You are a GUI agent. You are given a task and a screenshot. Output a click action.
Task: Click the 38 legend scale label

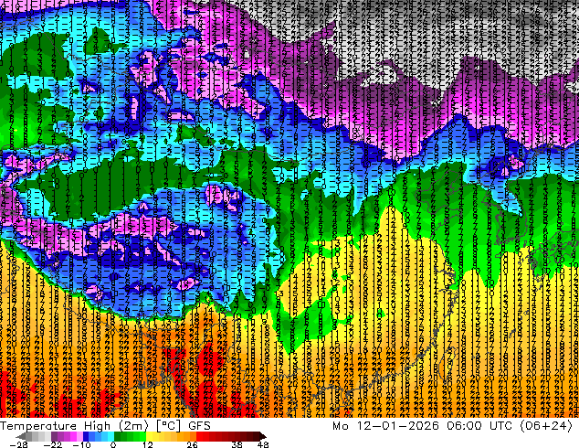(x=237, y=444)
